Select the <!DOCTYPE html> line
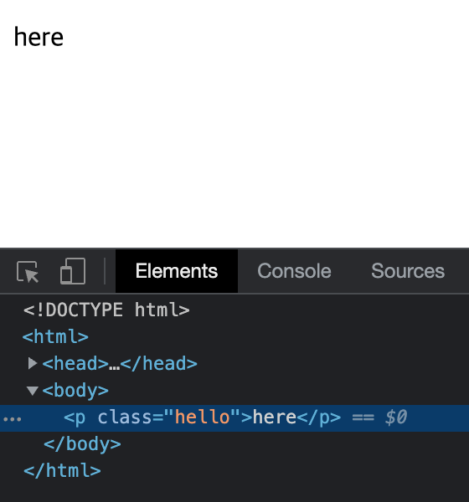Viewport: 469px width, 502px height. coord(106,310)
